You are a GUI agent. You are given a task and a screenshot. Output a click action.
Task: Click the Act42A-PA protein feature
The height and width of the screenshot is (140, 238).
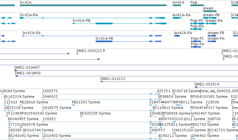177,36
